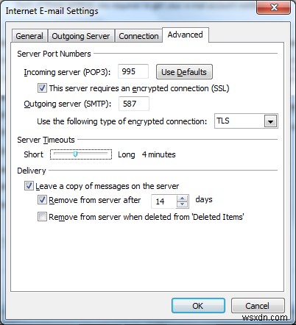This screenshot has height=325, width=296.
Task: Enable Remove when deleted from Deleted Items
Action: (42, 217)
